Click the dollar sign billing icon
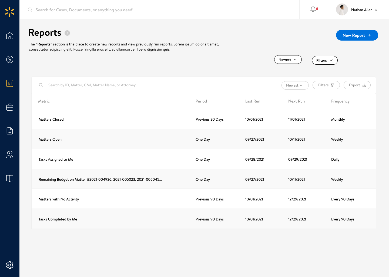The width and height of the screenshot is (389, 277). click(x=10, y=60)
